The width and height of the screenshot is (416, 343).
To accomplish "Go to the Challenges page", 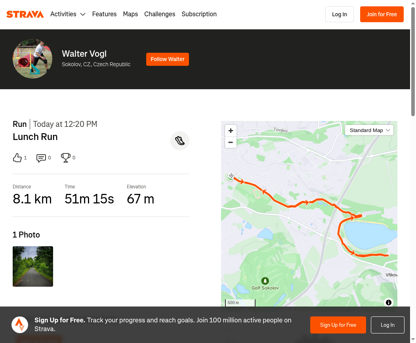I will [160, 14].
